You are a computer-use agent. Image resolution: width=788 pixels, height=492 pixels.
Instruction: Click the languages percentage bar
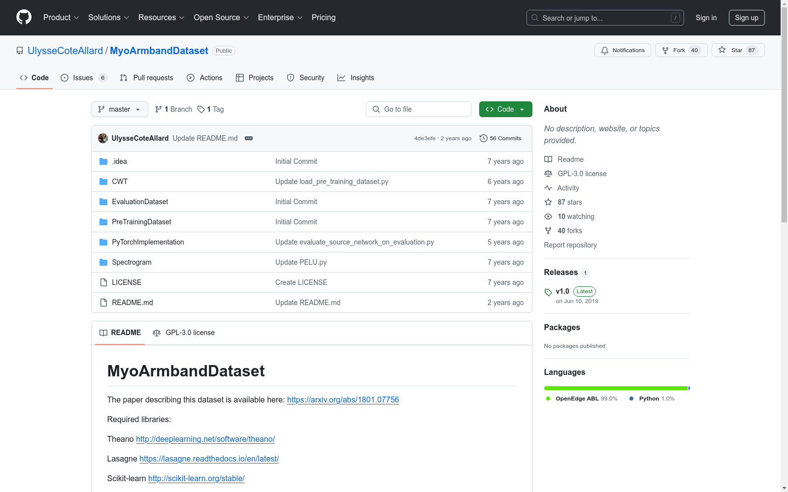(617, 388)
